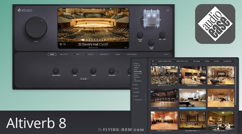Click the speaker positioner stage display
Screen dimensions: 242x134
tap(152, 19)
